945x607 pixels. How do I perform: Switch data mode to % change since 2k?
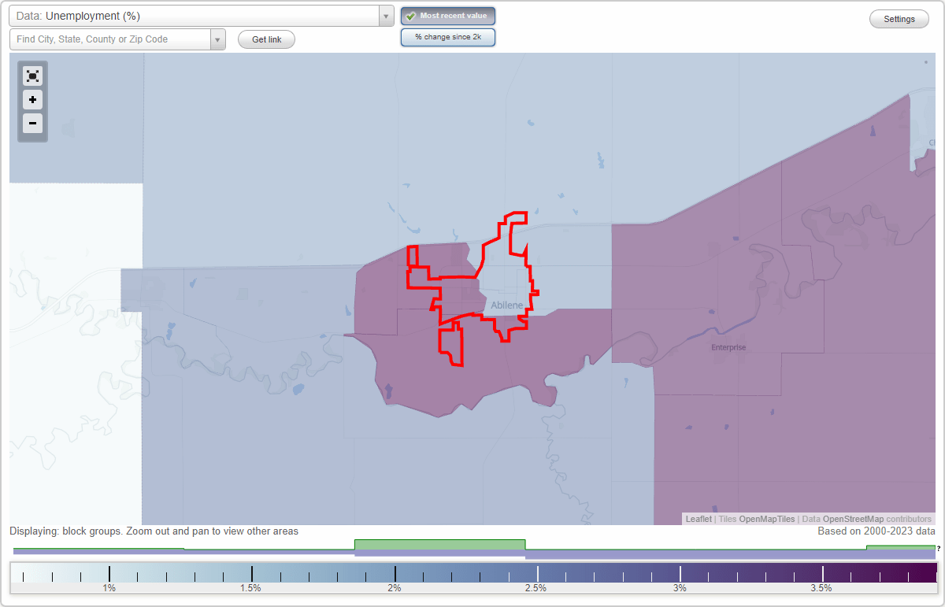[448, 37]
